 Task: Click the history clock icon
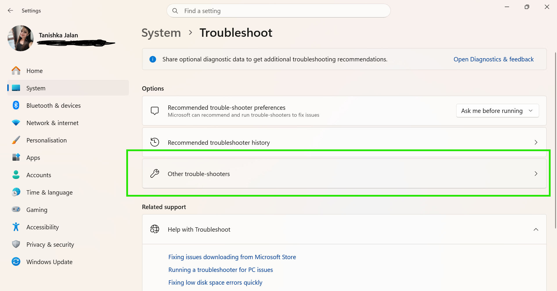point(155,142)
